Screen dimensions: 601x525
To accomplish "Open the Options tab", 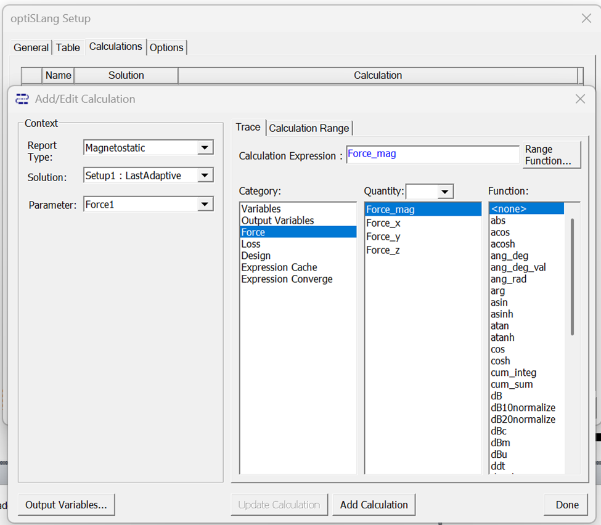I will point(166,47).
